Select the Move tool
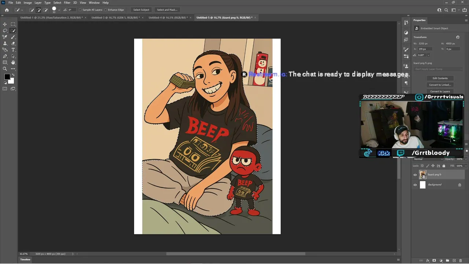 coord(5,24)
